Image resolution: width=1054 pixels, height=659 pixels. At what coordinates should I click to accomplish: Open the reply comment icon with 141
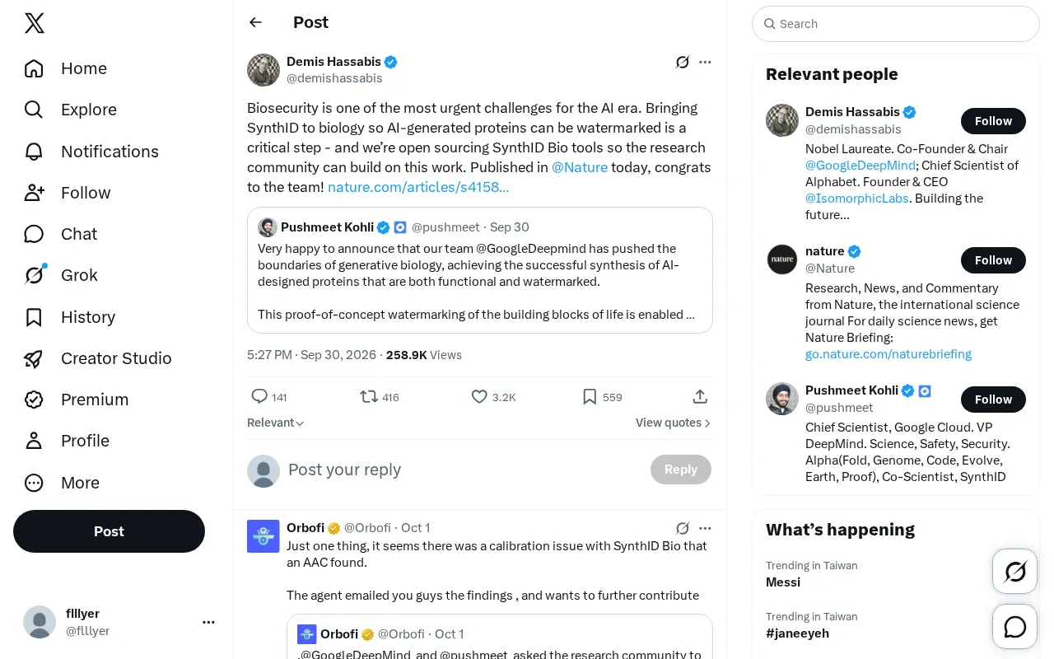(269, 397)
